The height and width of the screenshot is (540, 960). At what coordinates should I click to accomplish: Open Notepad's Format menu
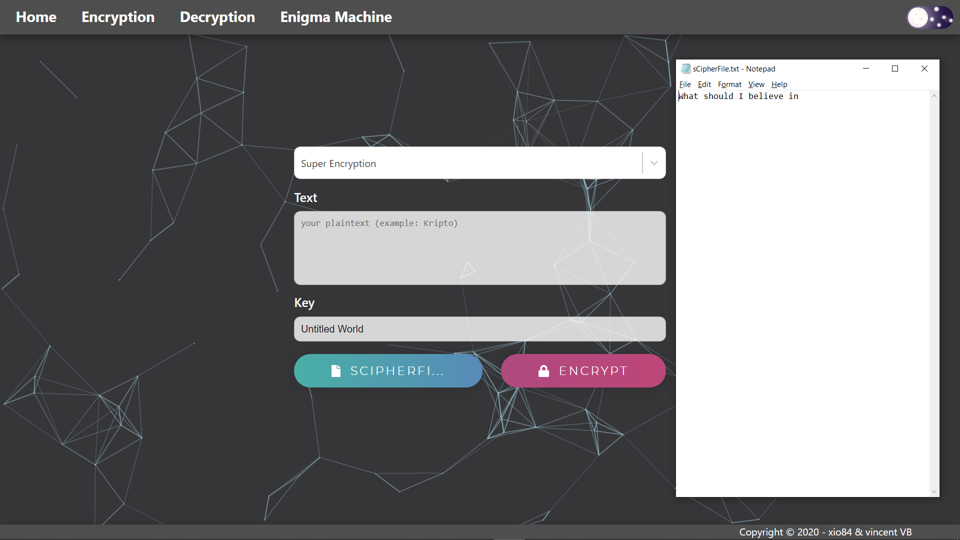click(729, 84)
